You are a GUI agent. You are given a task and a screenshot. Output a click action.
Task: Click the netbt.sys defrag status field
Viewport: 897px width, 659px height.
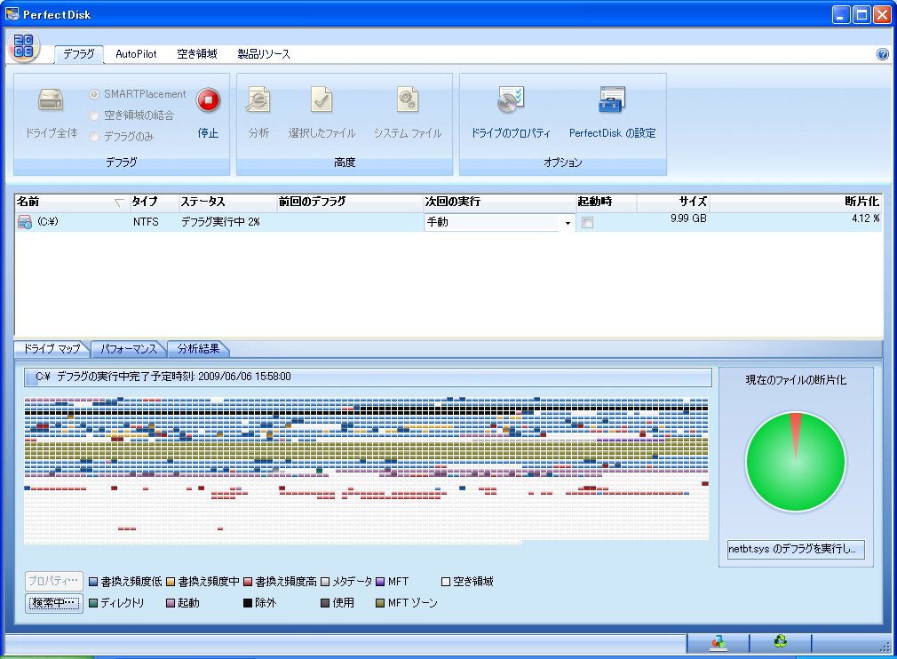796,549
